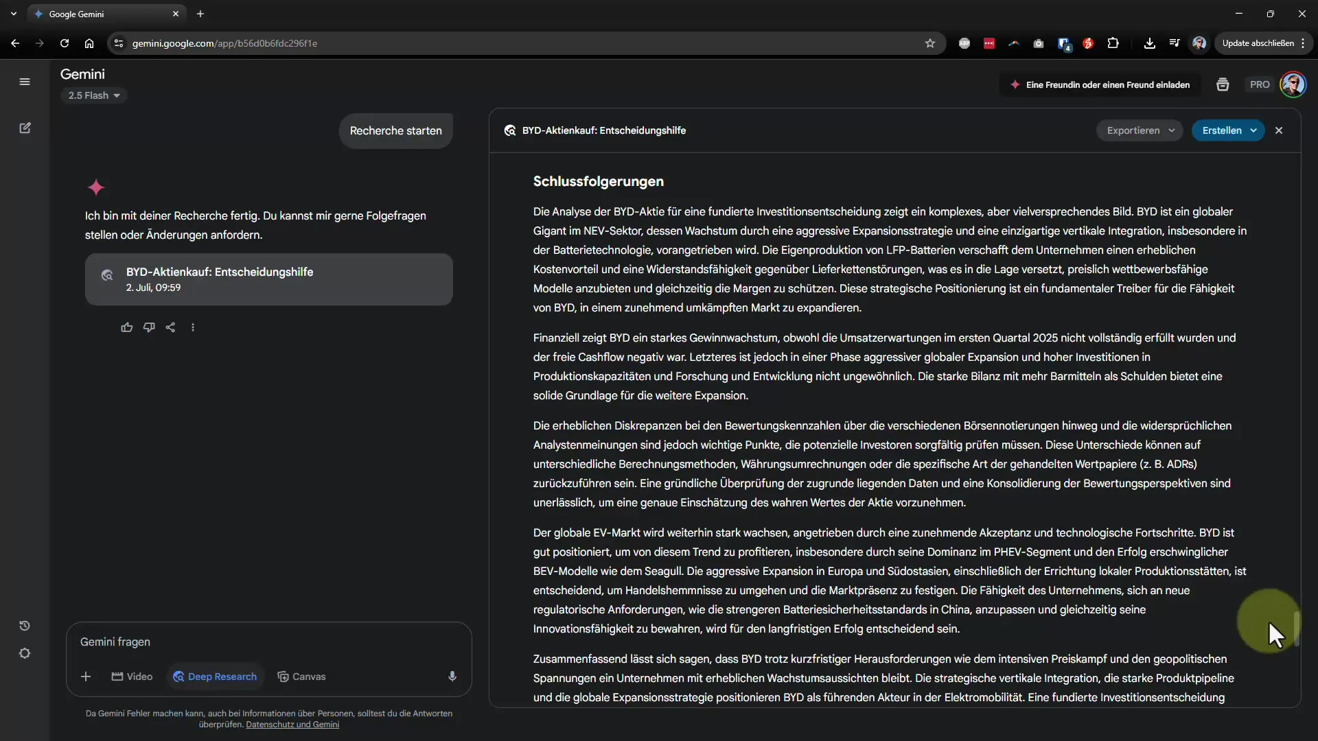
Task: Open browser downloads icon
Action: coord(1150,43)
